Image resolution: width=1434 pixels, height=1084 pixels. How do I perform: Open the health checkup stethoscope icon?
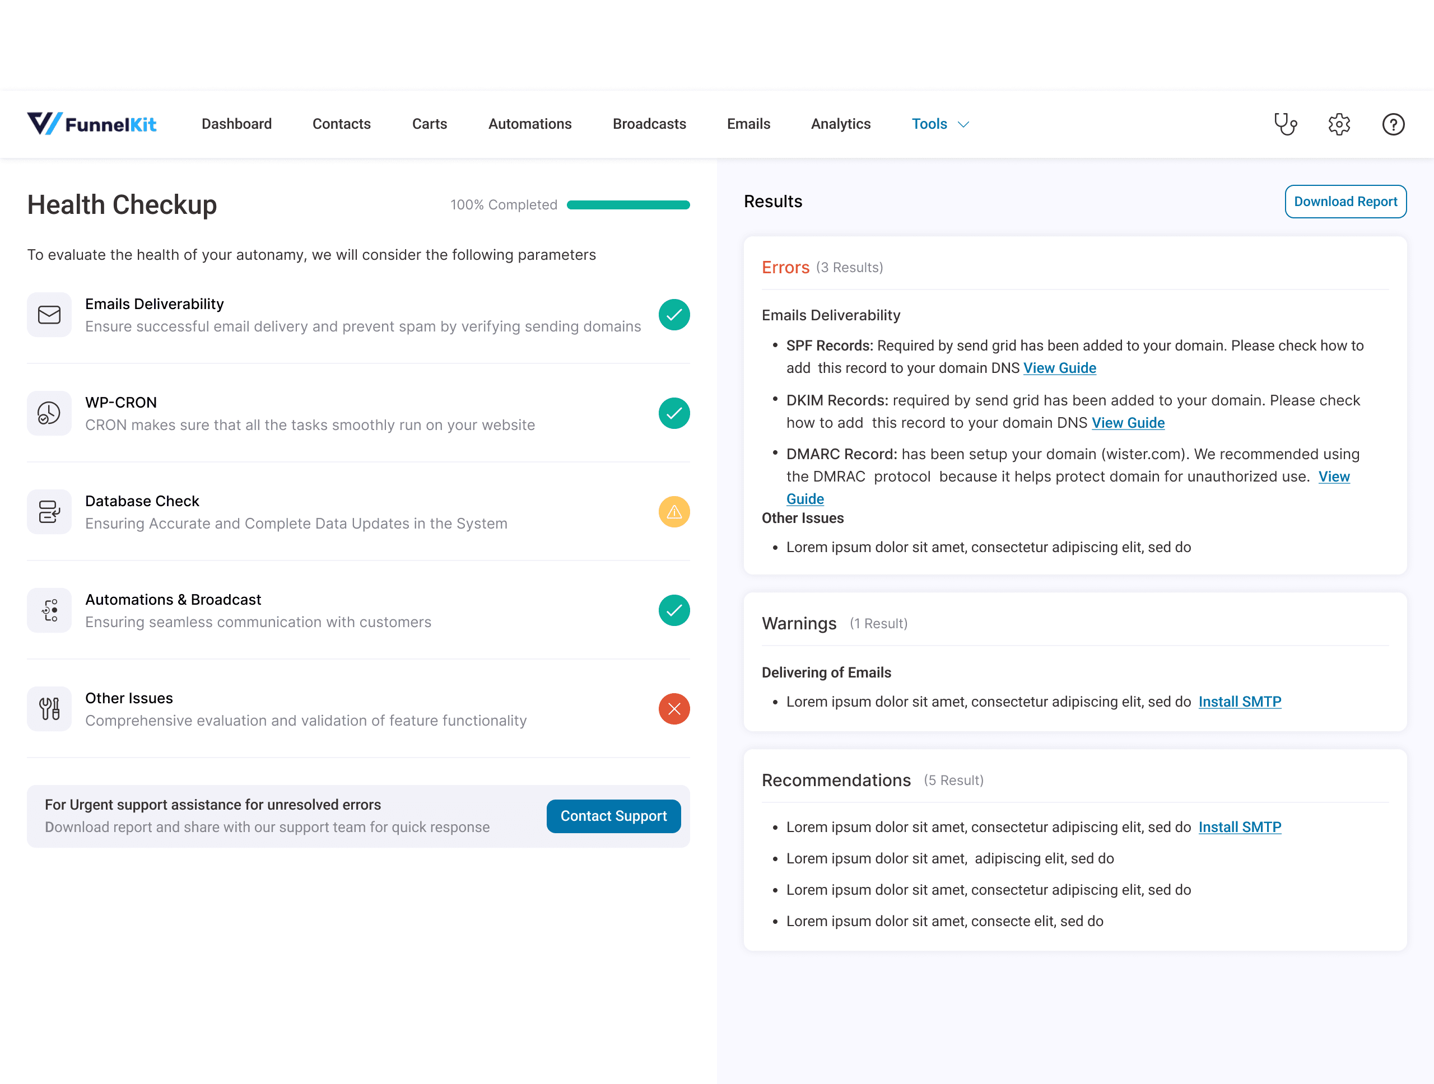click(1285, 124)
